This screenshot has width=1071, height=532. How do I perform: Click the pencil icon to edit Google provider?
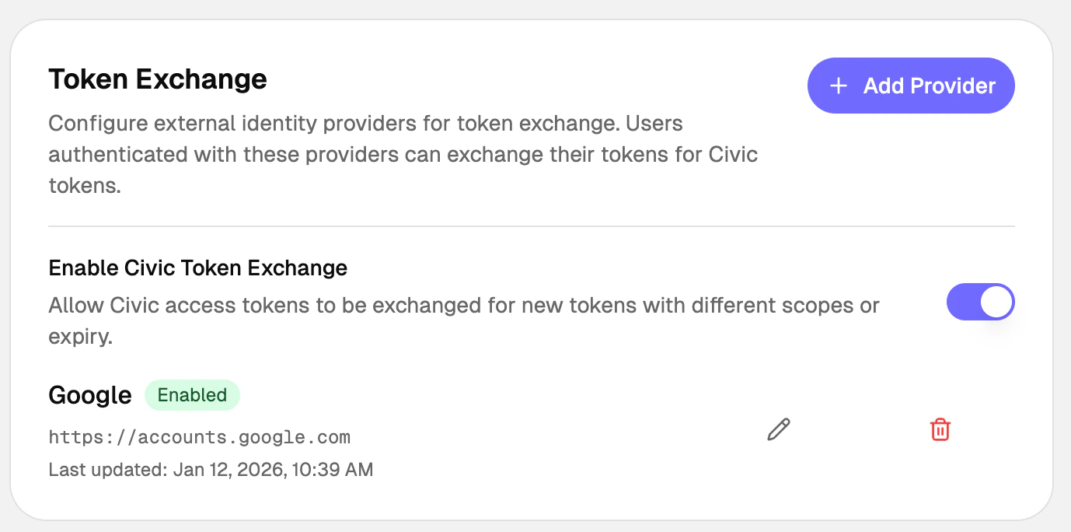pos(778,429)
